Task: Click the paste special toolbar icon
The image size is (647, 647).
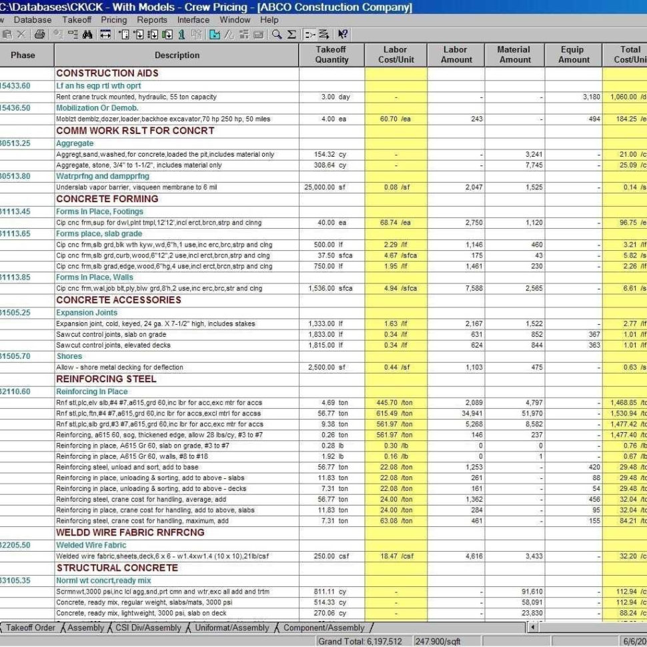Action: 59,34
